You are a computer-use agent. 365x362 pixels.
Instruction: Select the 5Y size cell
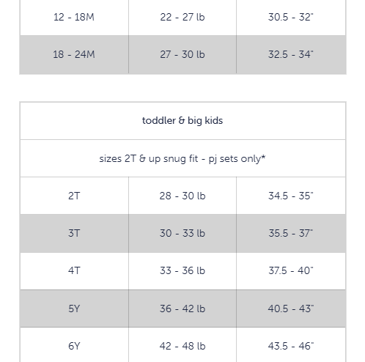[74, 309]
